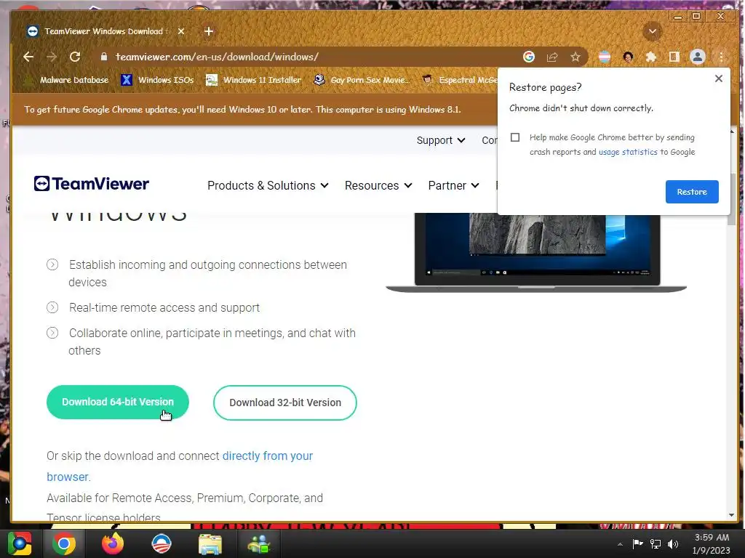
Task: Open the Windows ISOs bookmark
Action: tap(157, 80)
